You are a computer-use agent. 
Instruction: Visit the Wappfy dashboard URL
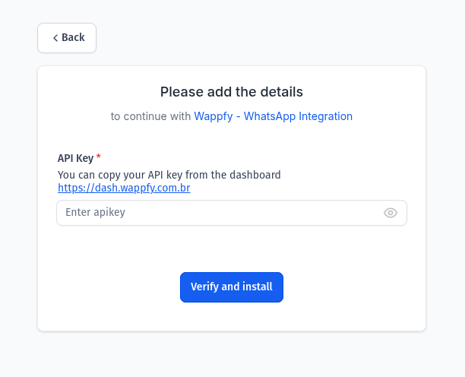pyautogui.click(x=124, y=188)
